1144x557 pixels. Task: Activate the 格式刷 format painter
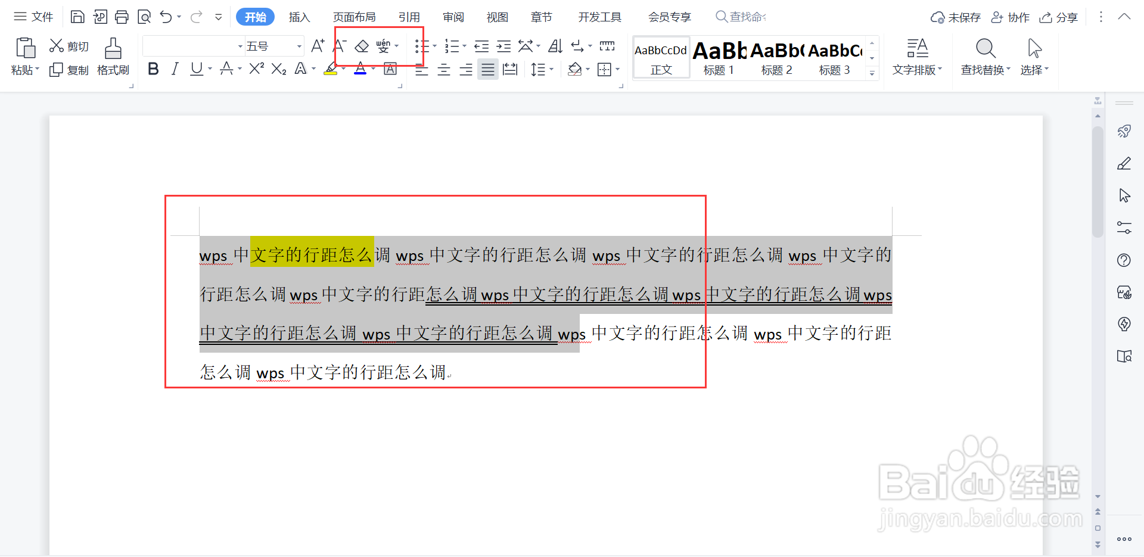tap(113, 57)
